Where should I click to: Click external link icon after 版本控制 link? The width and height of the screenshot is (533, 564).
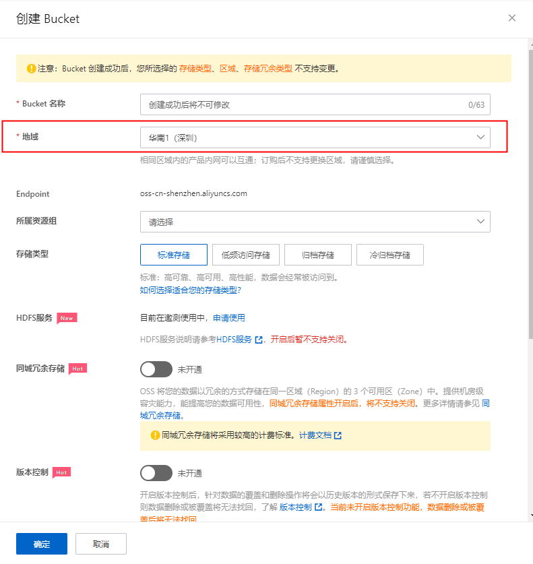318,507
